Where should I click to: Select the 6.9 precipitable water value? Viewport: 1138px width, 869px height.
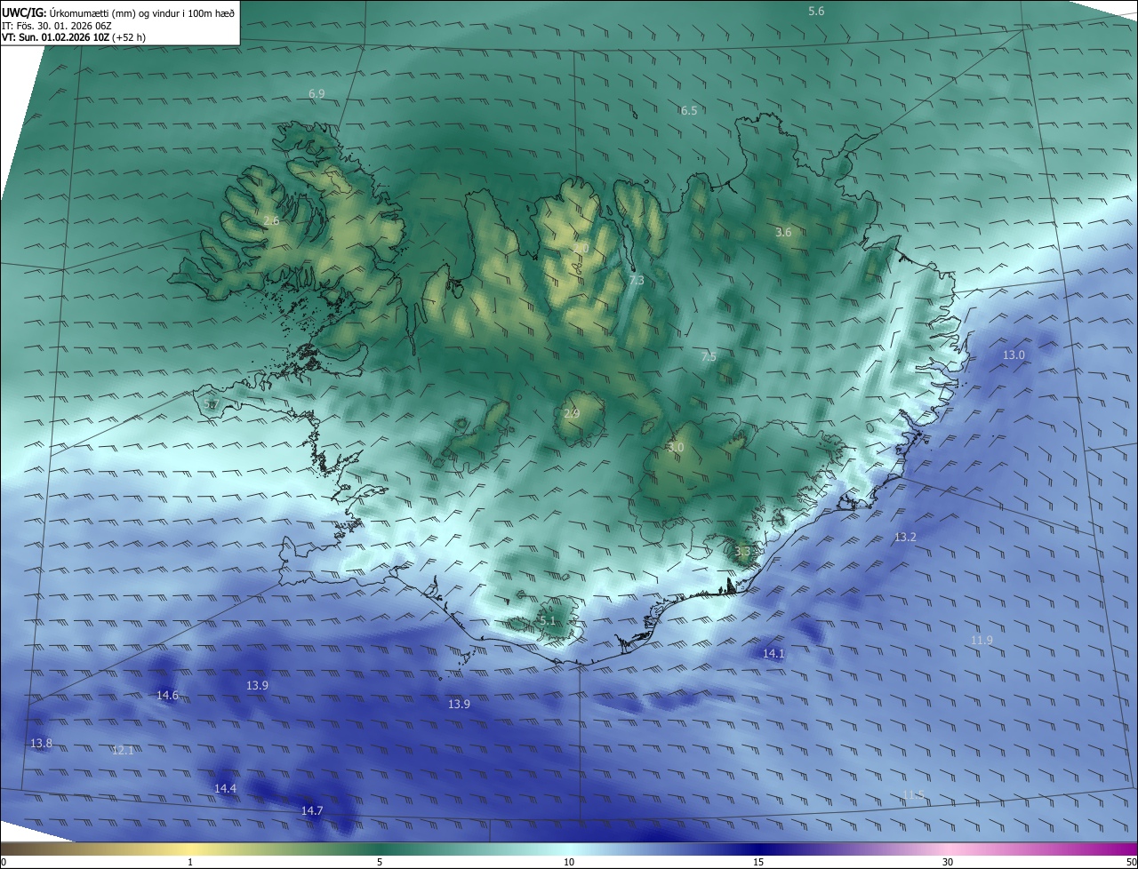coord(317,93)
